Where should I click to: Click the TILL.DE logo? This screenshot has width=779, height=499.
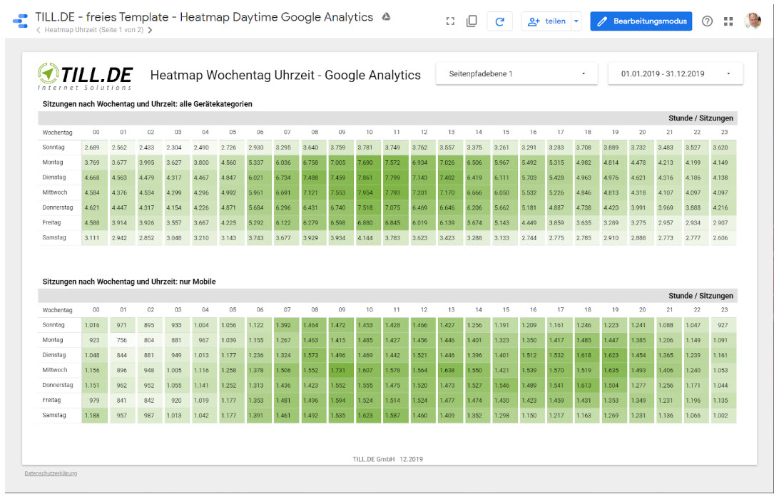click(x=86, y=76)
